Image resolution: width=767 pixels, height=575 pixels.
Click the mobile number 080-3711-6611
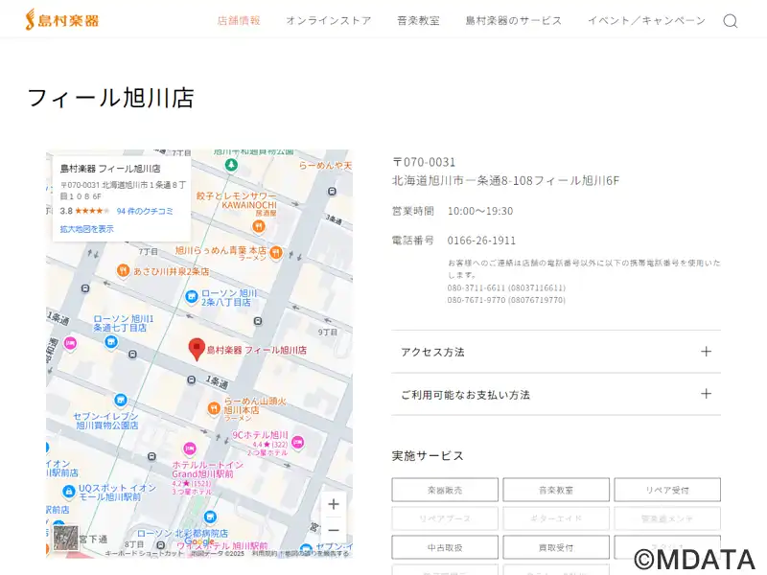tap(476, 287)
